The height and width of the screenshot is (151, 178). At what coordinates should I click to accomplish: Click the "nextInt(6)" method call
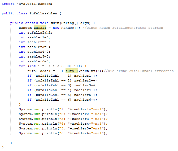pyautogui.click(x=91, y=71)
